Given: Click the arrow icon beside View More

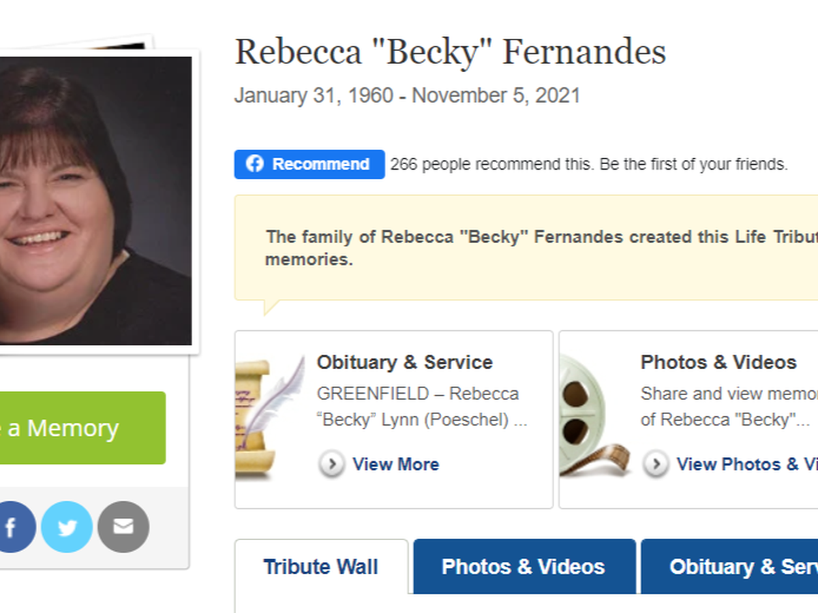Looking at the screenshot, I should (332, 465).
